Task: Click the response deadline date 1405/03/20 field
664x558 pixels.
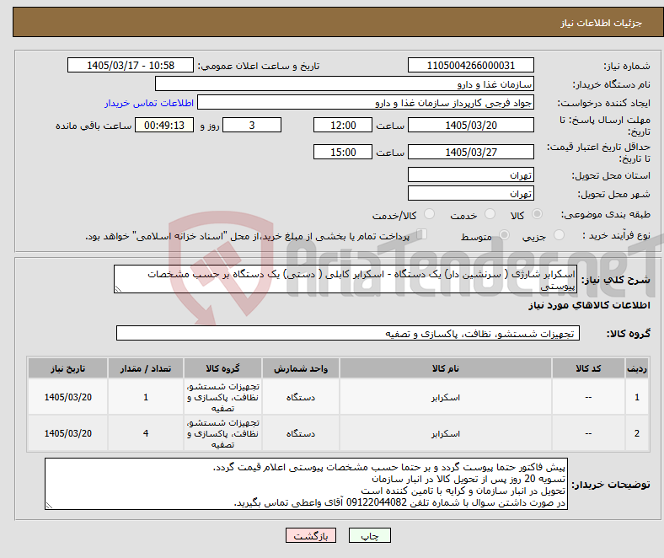Action: (470, 125)
